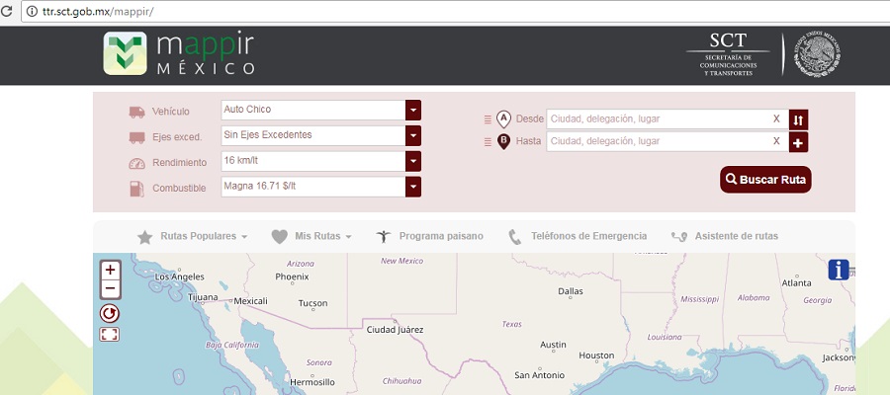This screenshot has height=395, width=890.
Task: Toggle fullscreen map view icon
Action: [x=110, y=335]
